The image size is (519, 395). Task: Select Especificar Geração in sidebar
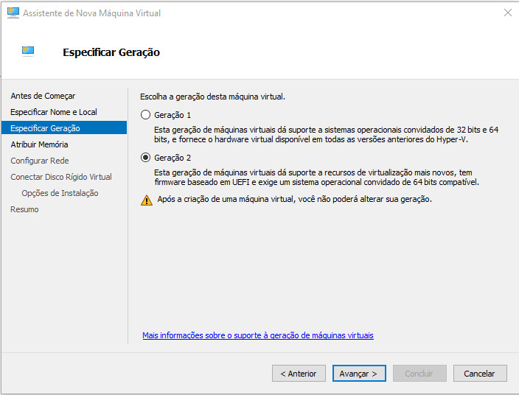(64, 128)
